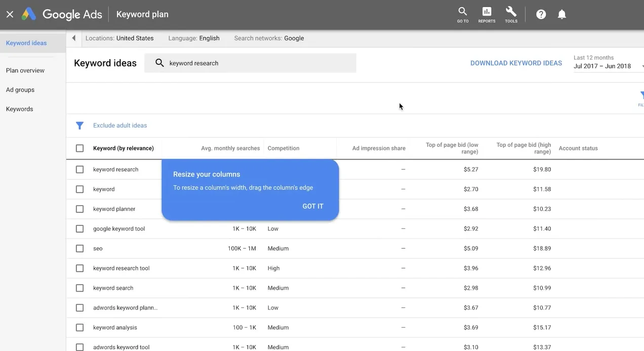The width and height of the screenshot is (644, 351).
Task: Click the Exclude adult ideas filter link
Action: point(120,126)
